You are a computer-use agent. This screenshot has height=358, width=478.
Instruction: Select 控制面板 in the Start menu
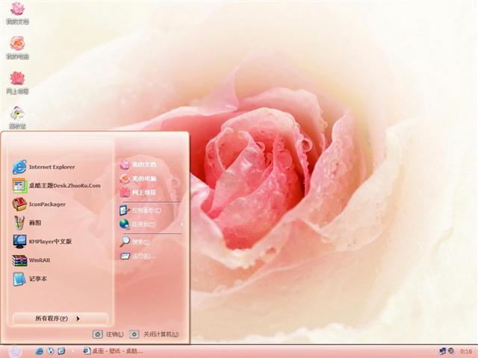(146, 210)
